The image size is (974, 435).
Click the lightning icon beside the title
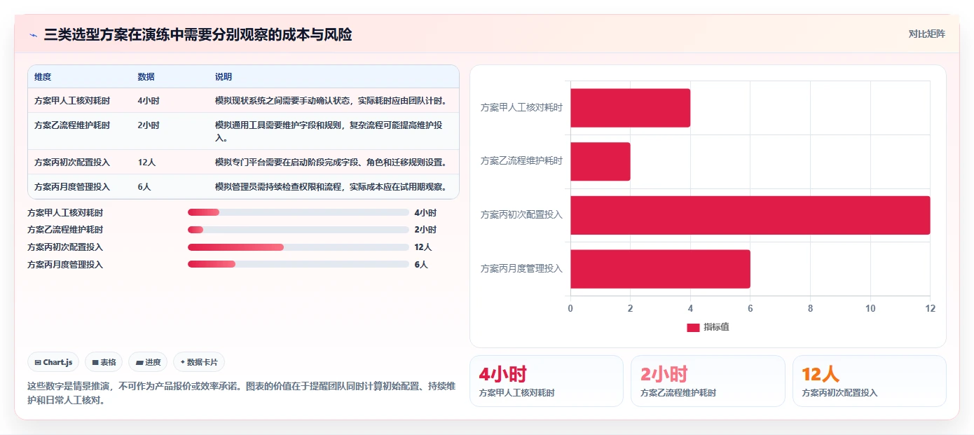tap(33, 35)
